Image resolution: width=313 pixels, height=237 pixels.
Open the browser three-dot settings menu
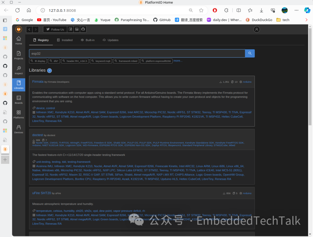(x=296, y=10)
